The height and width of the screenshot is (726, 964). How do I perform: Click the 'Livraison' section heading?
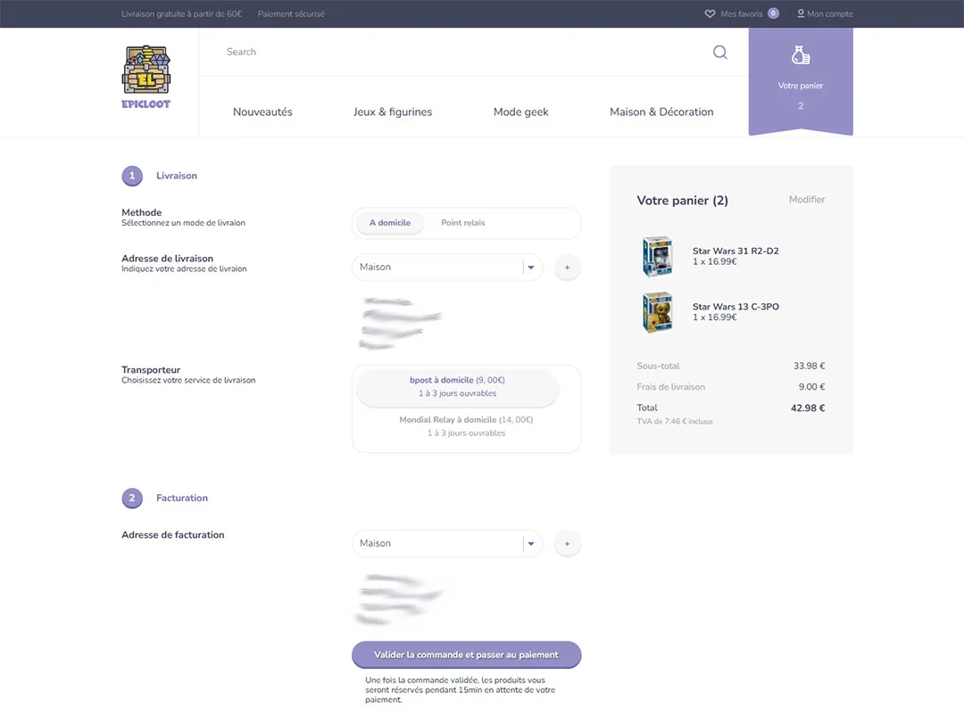(177, 176)
